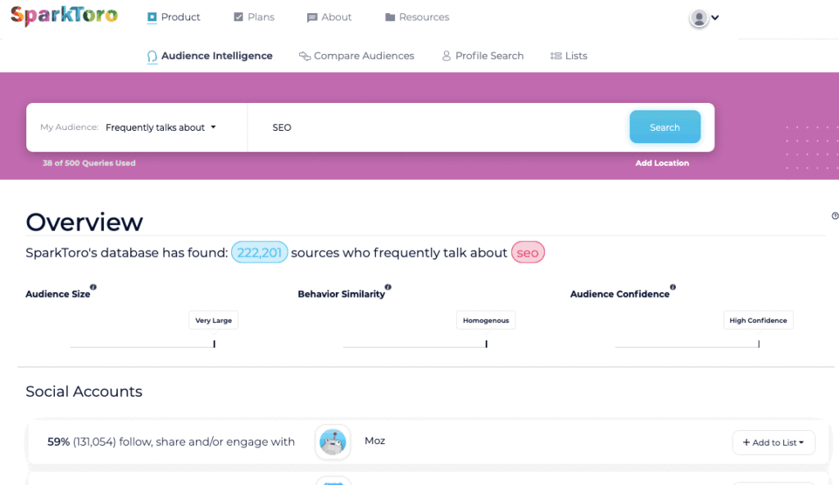Open the Lists tab
Viewport: 839px width, 485px height.
(569, 56)
